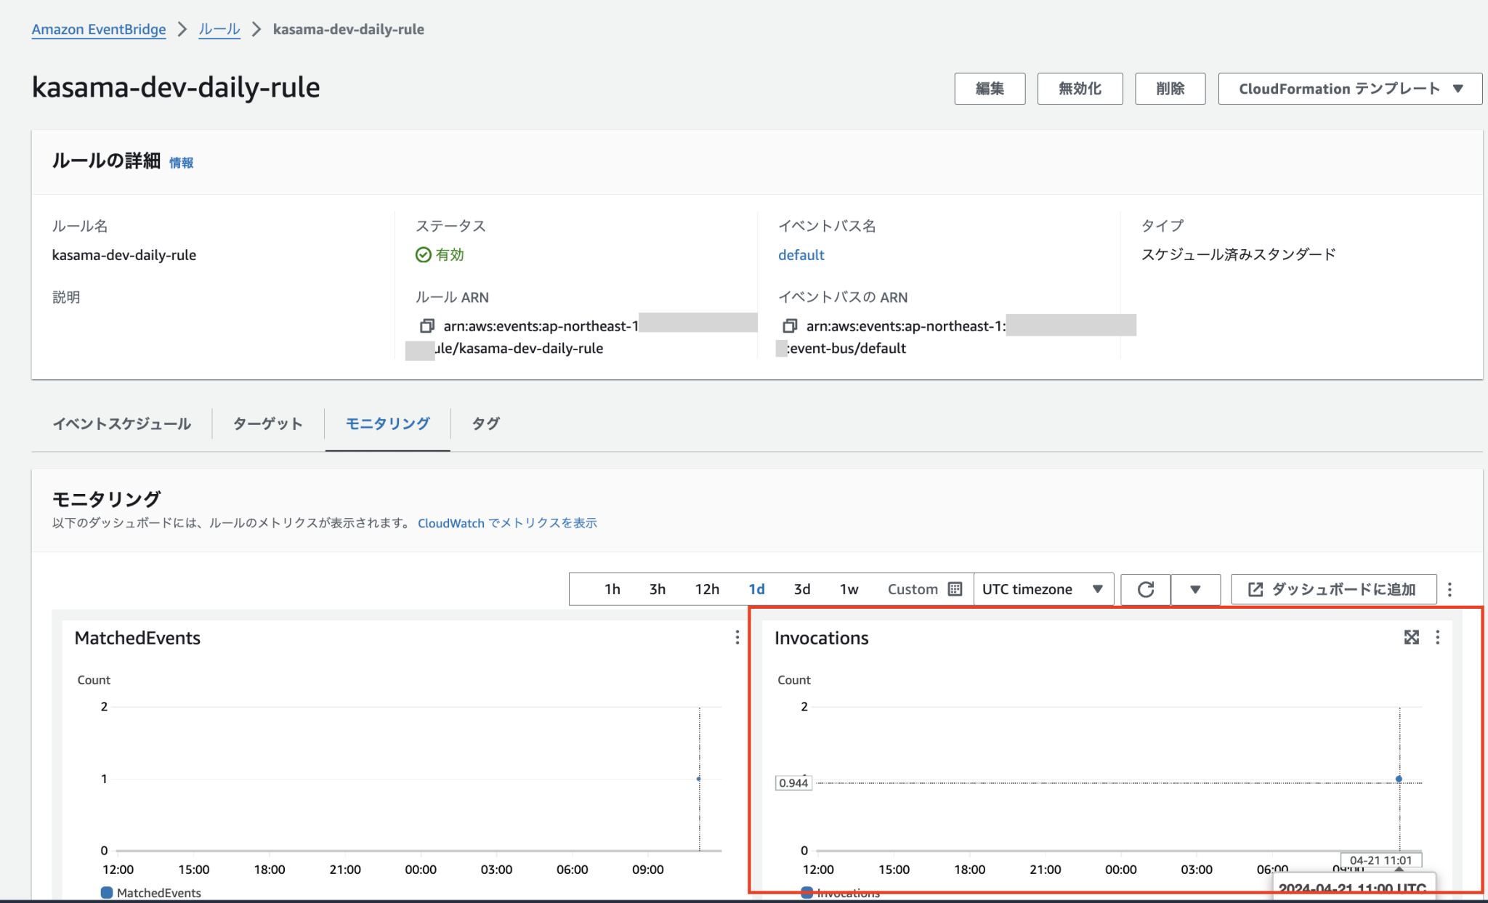The height and width of the screenshot is (903, 1488).
Task: Copy the event bus ARN
Action: tap(790, 325)
